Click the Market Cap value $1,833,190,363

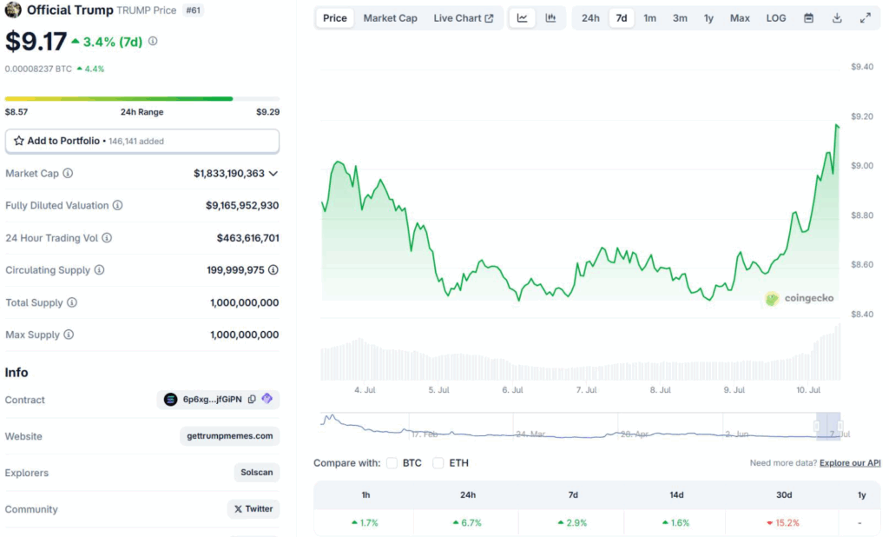229,174
